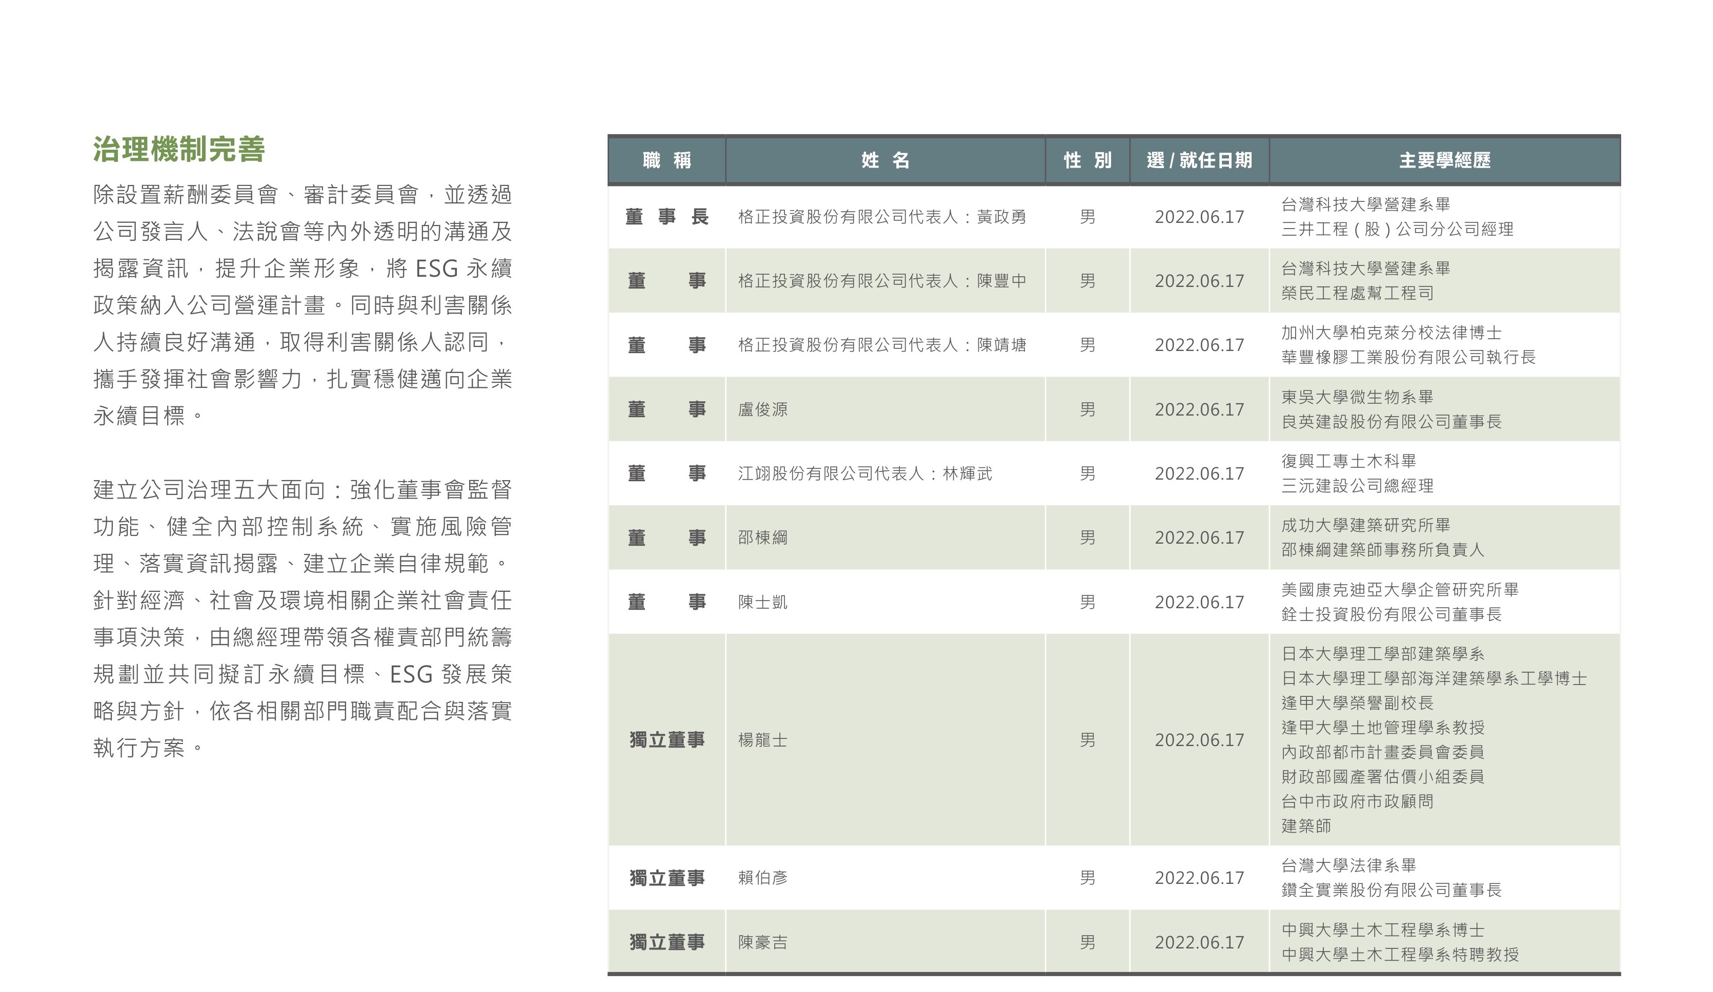1713x992 pixels.
Task: Select independent director 楊龍士 name
Action: (763, 740)
